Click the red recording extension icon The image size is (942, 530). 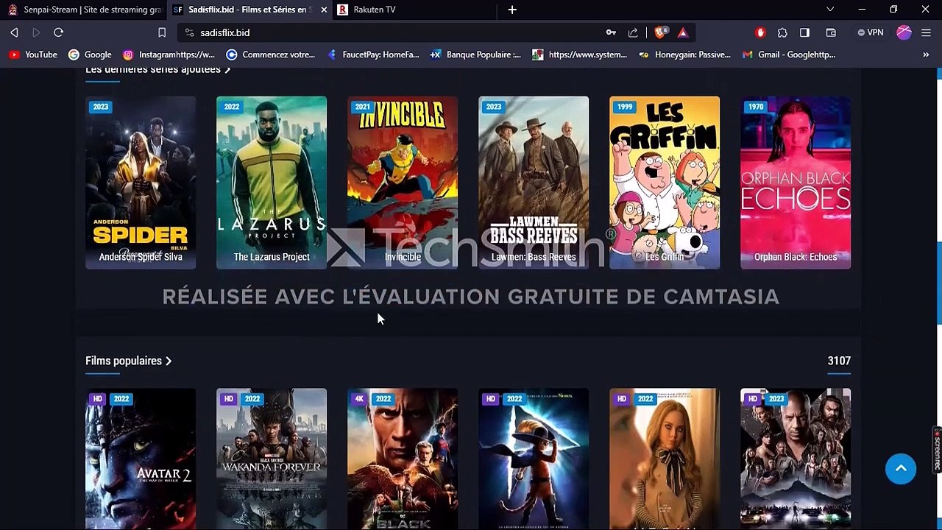[x=761, y=32]
